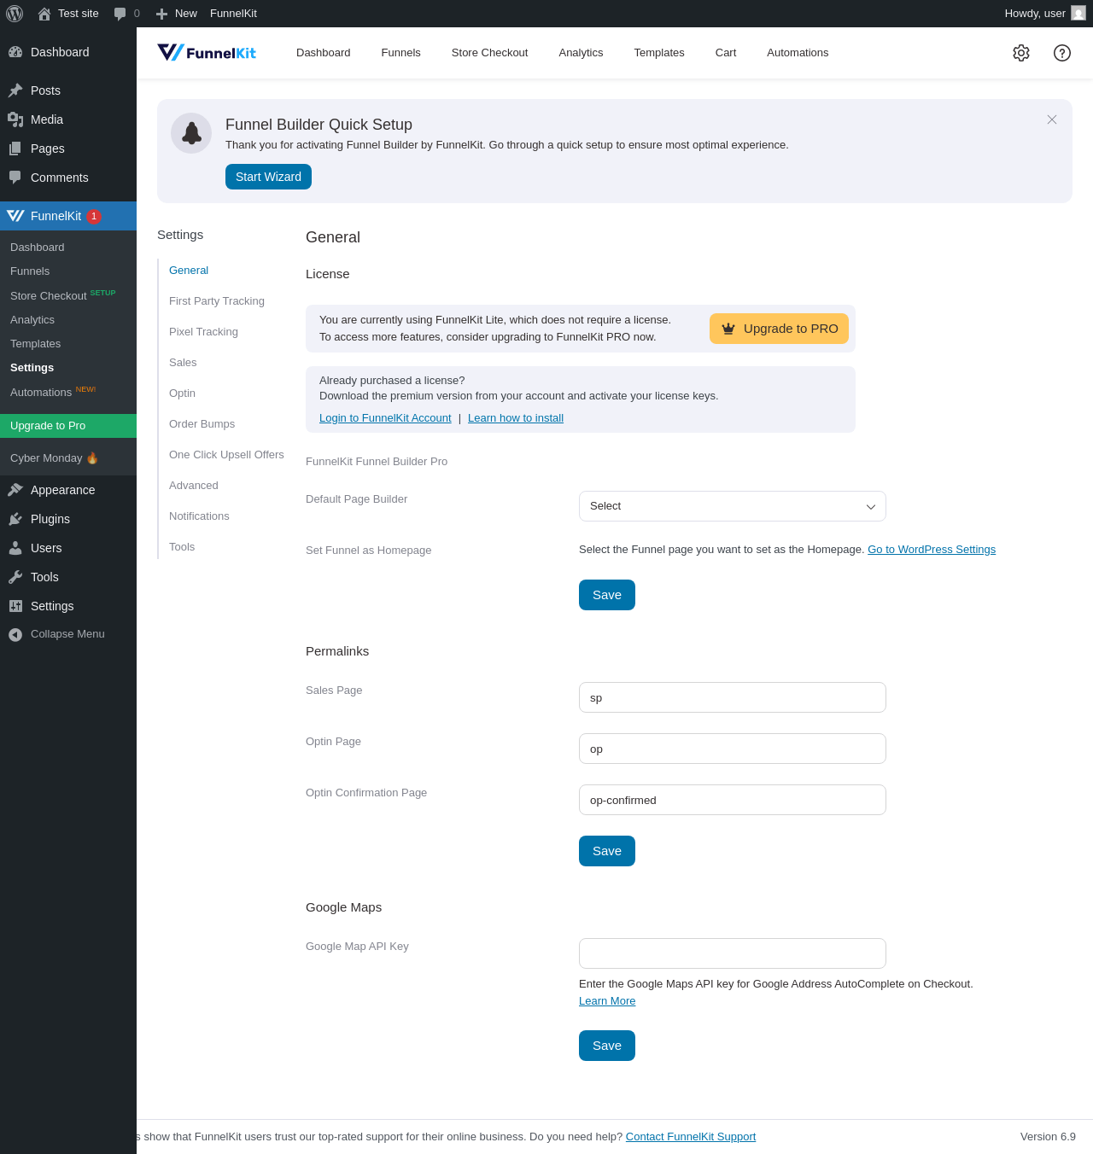Click the WordPress logo in admin bar
This screenshot has width=1093, height=1154.
point(15,14)
